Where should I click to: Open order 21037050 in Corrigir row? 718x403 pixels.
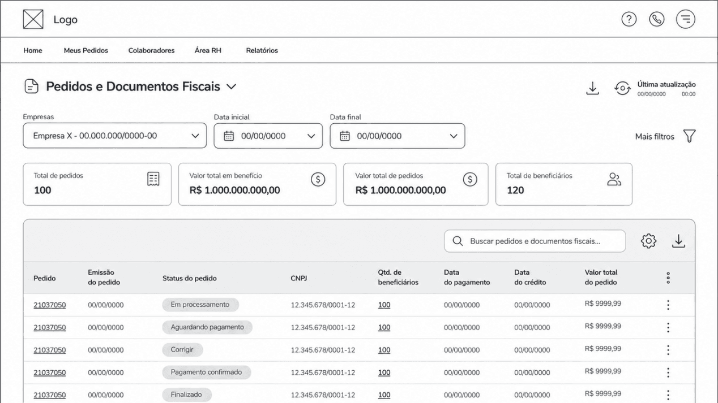pyautogui.click(x=49, y=350)
